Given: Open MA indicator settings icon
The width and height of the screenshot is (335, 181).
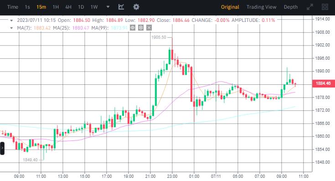Looking at the screenshot, I should coord(141,27).
